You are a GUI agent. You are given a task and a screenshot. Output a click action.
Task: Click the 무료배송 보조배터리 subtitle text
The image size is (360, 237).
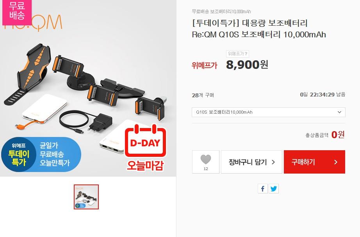click(x=221, y=11)
